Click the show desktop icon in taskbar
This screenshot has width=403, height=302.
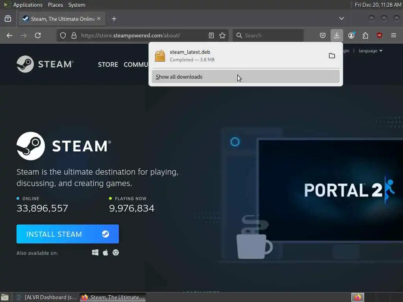[5, 297]
